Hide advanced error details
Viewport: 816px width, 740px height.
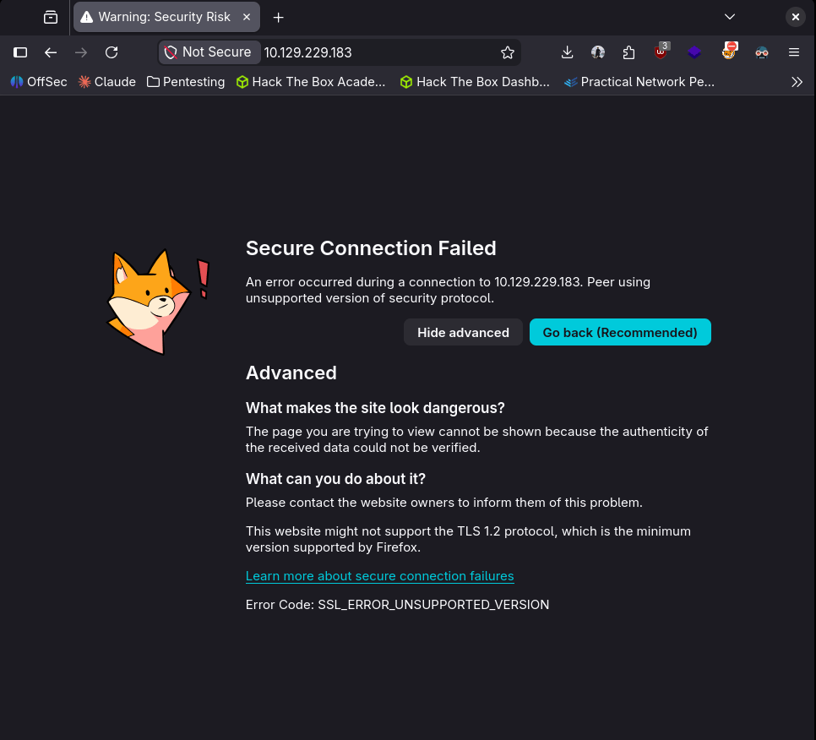463,332
